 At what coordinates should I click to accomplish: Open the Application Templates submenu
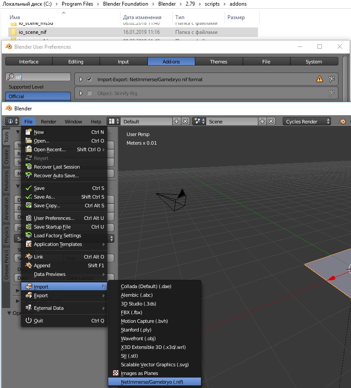[x=64, y=244]
